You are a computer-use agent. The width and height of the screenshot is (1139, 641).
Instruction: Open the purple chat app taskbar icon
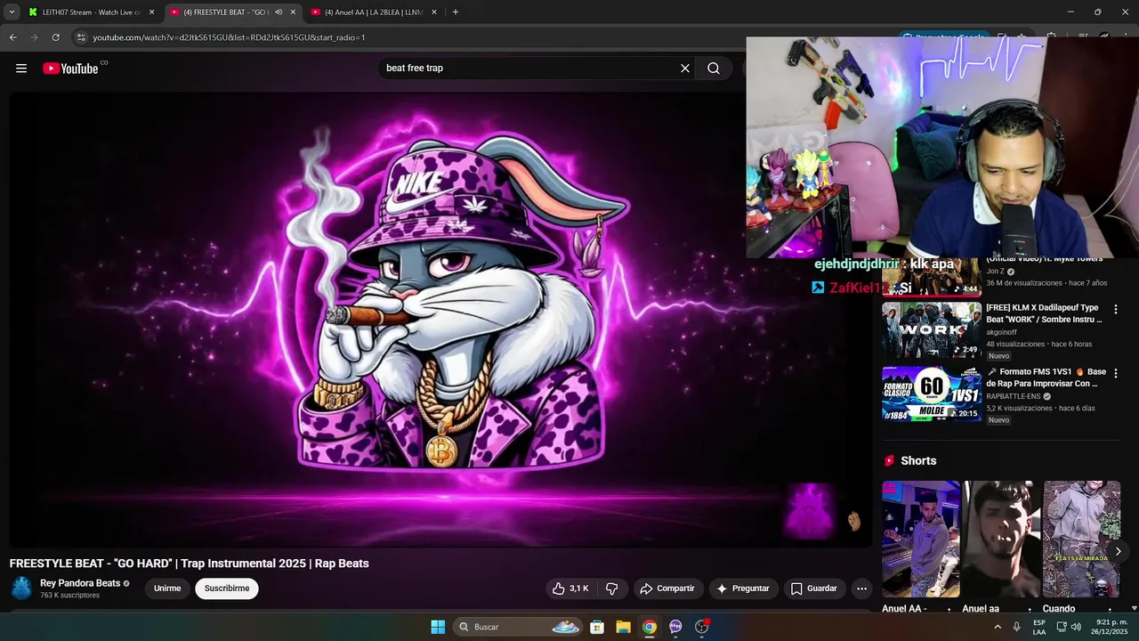[x=675, y=627]
